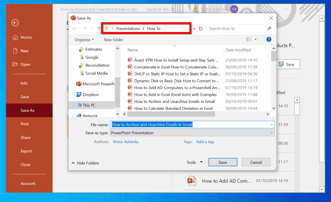The width and height of the screenshot is (331, 202).
Task: Collapse with Hide Folders
Action: [85, 163]
